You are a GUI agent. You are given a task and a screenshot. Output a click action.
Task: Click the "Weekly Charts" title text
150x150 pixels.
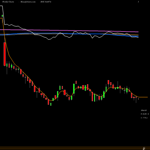8,2
